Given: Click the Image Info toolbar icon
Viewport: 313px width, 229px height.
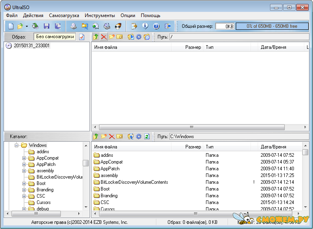Looking at the screenshot, I should pos(145,26).
